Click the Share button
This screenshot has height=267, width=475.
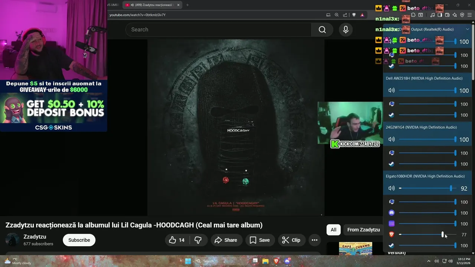[226, 240]
